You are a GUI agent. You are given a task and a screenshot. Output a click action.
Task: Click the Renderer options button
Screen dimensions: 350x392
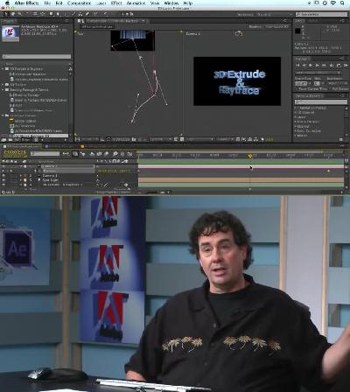pyautogui.click(x=277, y=26)
